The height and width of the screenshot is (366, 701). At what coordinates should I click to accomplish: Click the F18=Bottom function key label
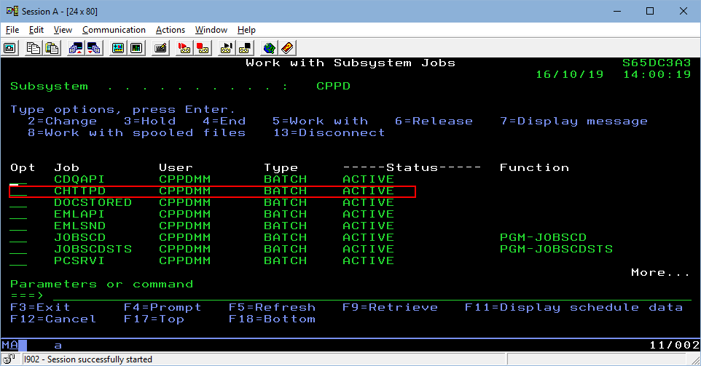pos(272,319)
